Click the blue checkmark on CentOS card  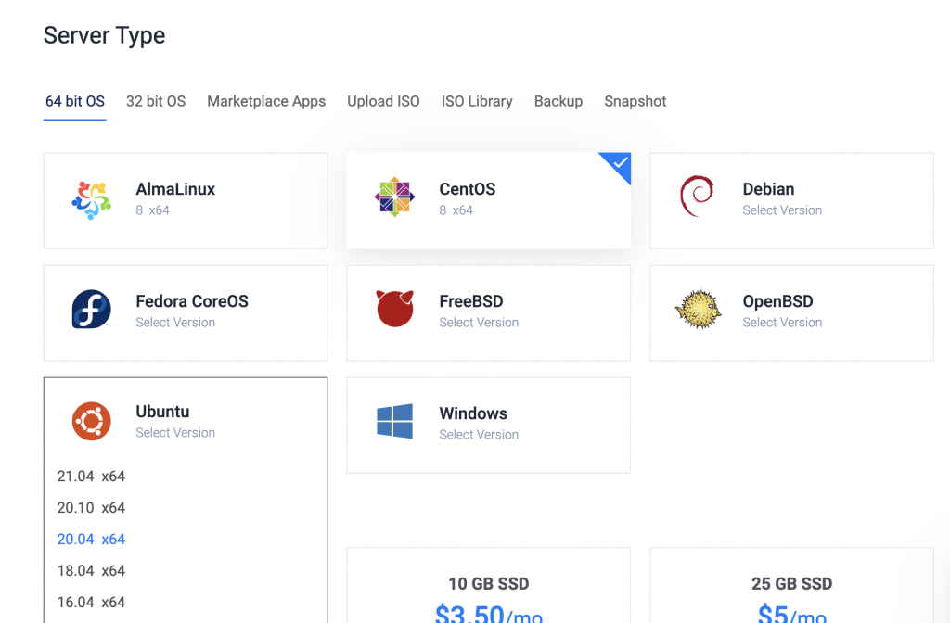pyautogui.click(x=620, y=163)
